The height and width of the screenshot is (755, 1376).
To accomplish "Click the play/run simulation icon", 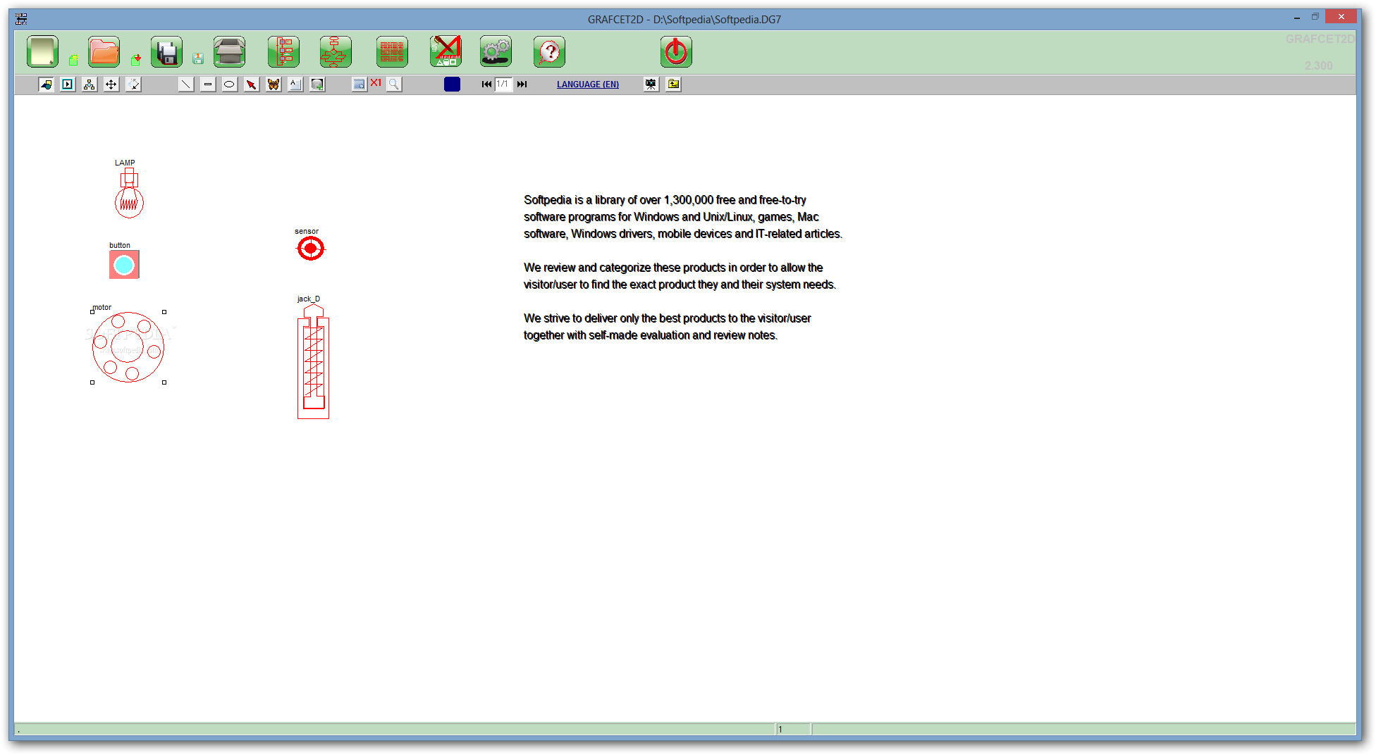I will click(68, 85).
